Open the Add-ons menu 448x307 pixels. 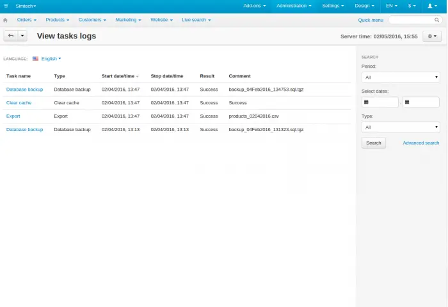tap(255, 5)
